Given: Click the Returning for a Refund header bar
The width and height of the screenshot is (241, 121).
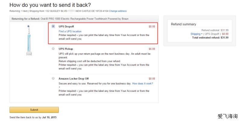Looking at the screenshot, I should (84, 19).
